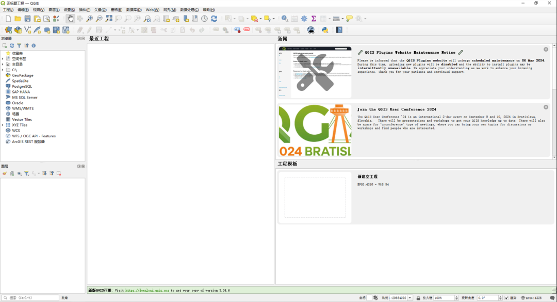Select PostgreSQL in the Browser tree
This screenshot has width=557, height=302.
click(x=22, y=86)
